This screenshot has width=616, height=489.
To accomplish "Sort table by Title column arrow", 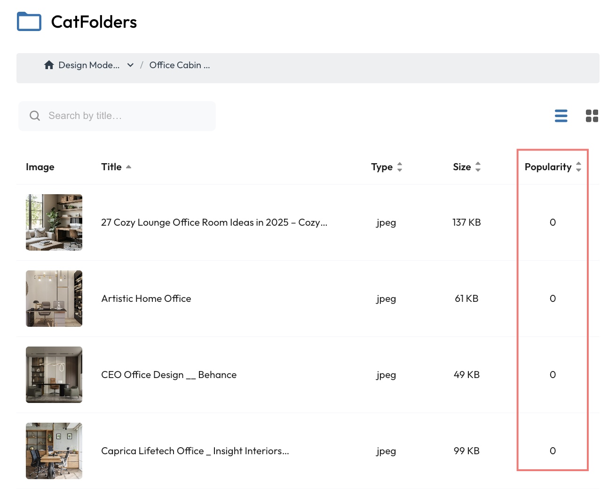I will pos(128,167).
